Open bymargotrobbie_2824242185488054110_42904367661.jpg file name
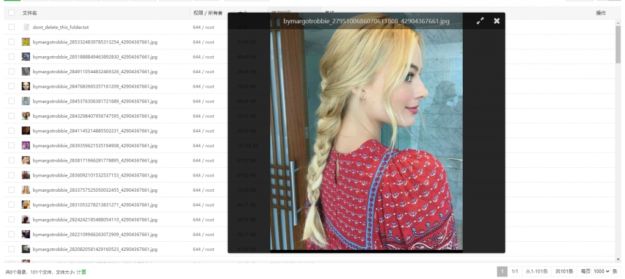 tap(95, 220)
